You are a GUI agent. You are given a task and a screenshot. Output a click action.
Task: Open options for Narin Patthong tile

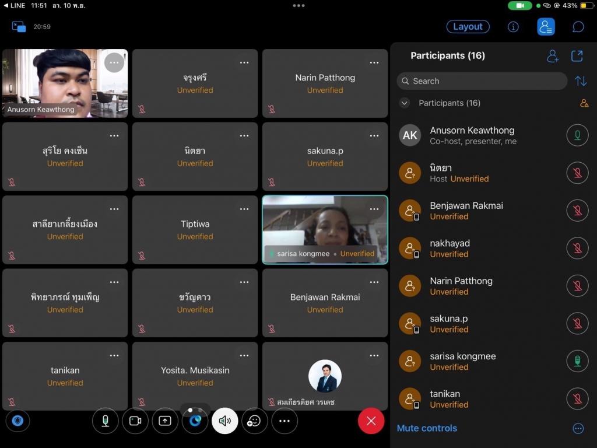click(x=374, y=62)
